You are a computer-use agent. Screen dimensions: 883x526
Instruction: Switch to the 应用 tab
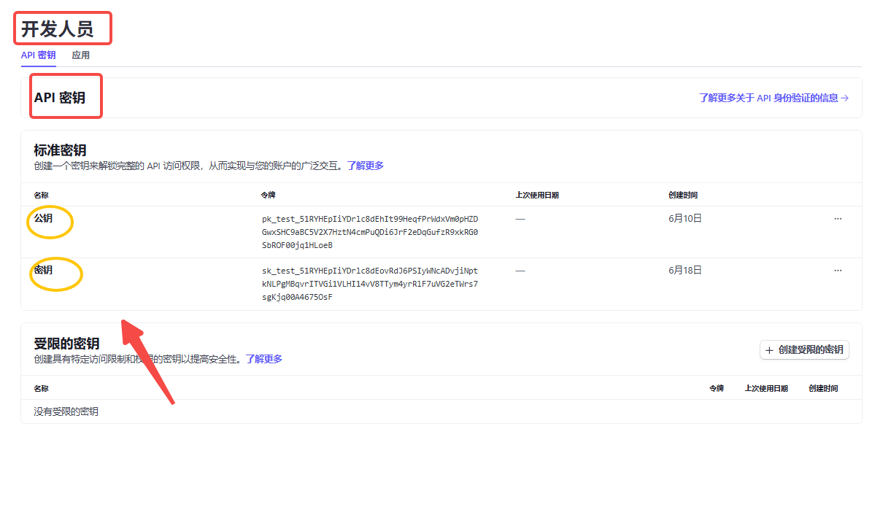(x=81, y=55)
